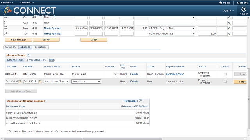Open comment bubble for Tue 4/12 row

pos(5,33)
